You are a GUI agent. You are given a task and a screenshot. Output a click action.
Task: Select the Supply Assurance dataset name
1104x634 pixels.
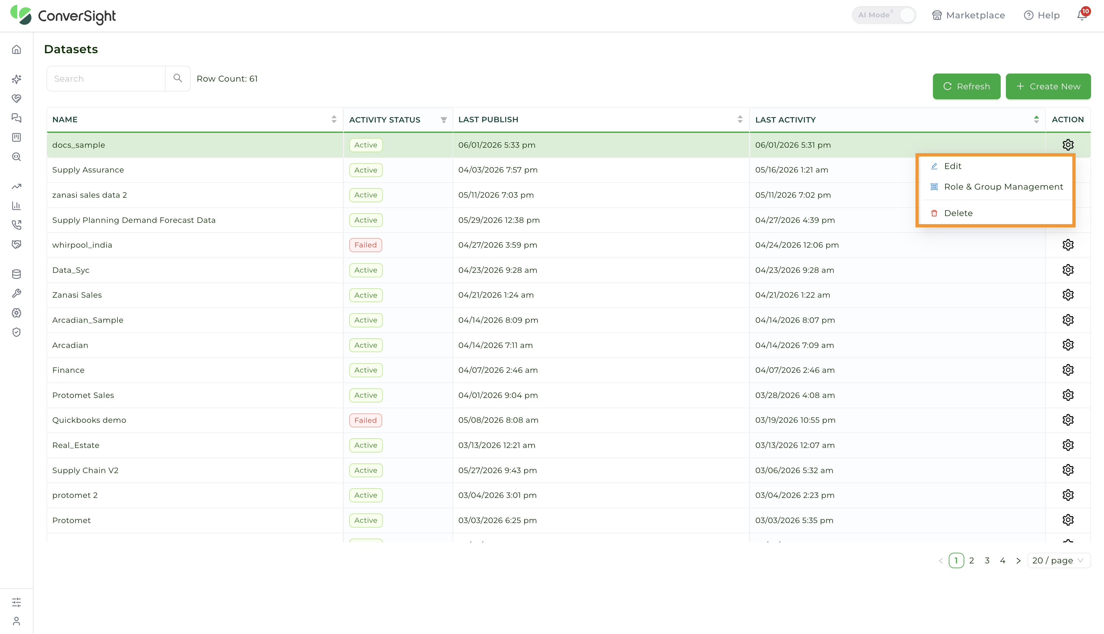(x=88, y=170)
